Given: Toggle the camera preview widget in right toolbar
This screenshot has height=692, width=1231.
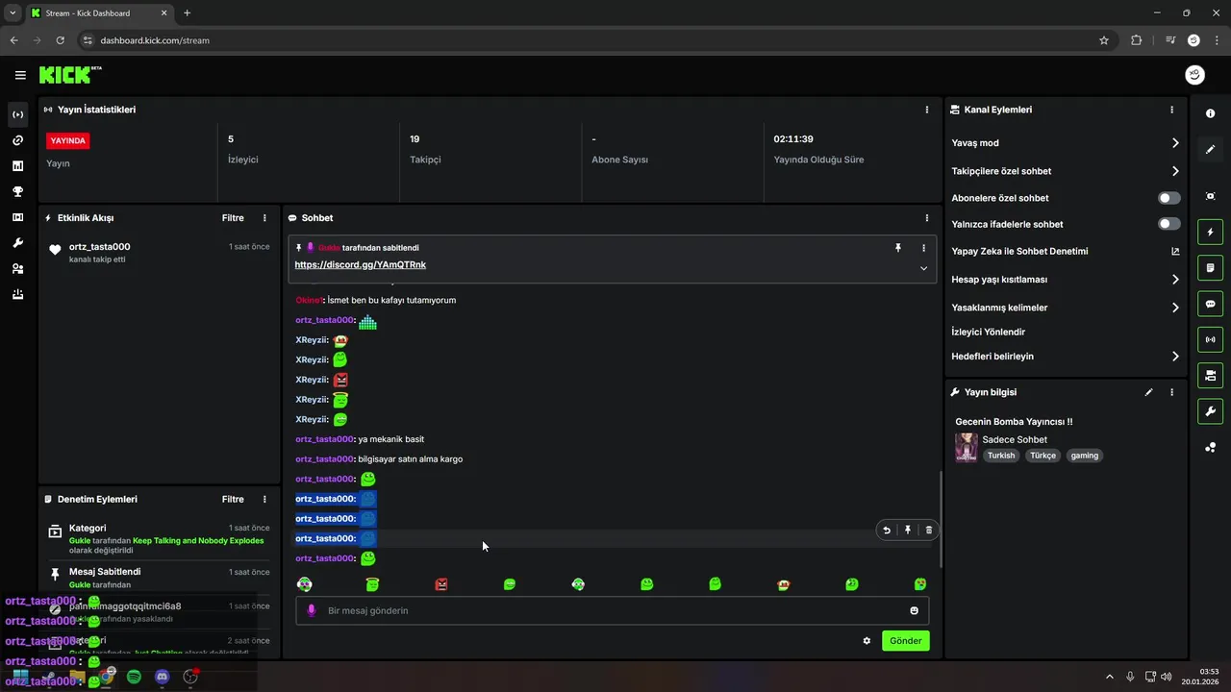Looking at the screenshot, I should click(1210, 375).
